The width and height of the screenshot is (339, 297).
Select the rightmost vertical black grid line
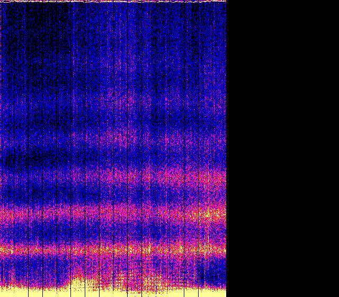[212, 148]
